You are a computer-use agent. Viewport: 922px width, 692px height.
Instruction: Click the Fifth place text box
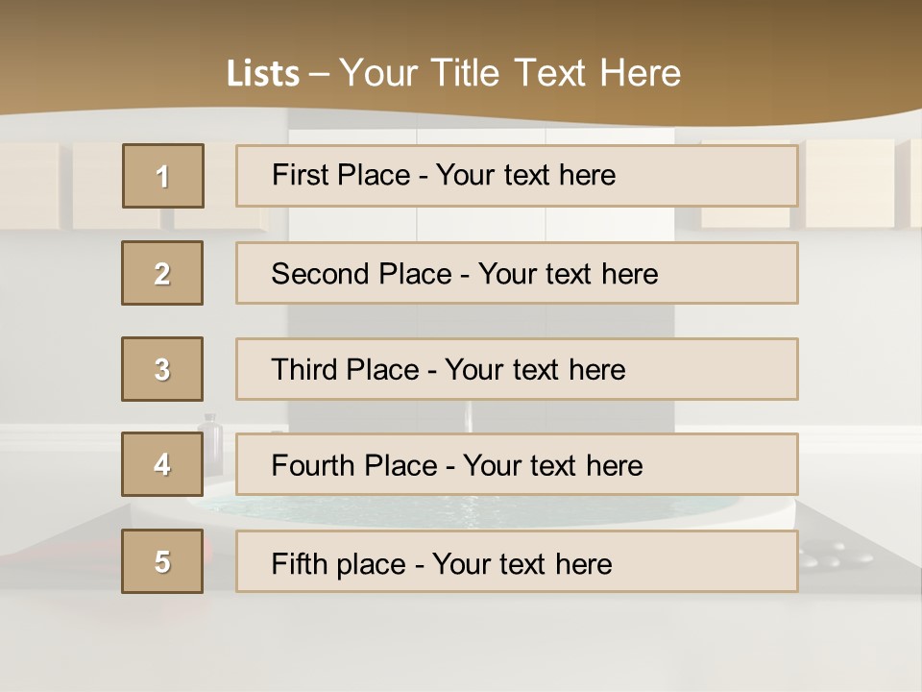tap(517, 562)
